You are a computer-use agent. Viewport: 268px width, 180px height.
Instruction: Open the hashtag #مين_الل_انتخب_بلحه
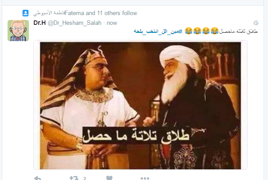click(x=158, y=31)
